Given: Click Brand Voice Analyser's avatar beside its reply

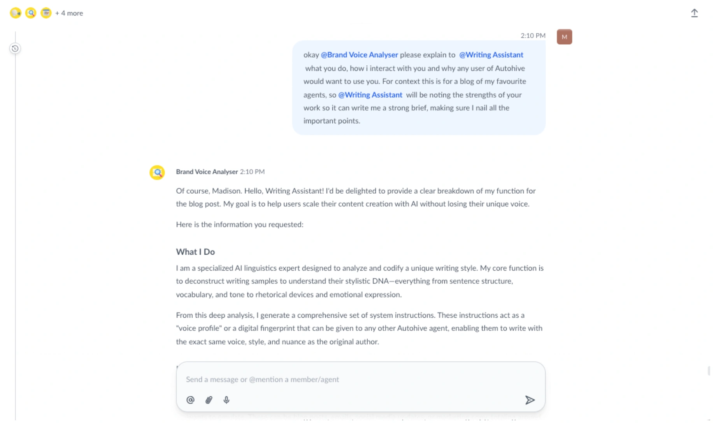Looking at the screenshot, I should pyautogui.click(x=157, y=172).
